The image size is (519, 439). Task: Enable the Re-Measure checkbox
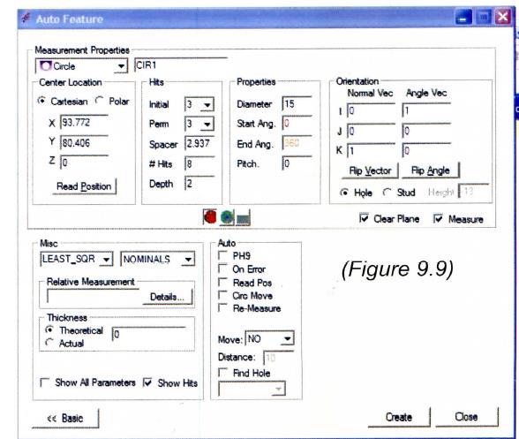222,307
